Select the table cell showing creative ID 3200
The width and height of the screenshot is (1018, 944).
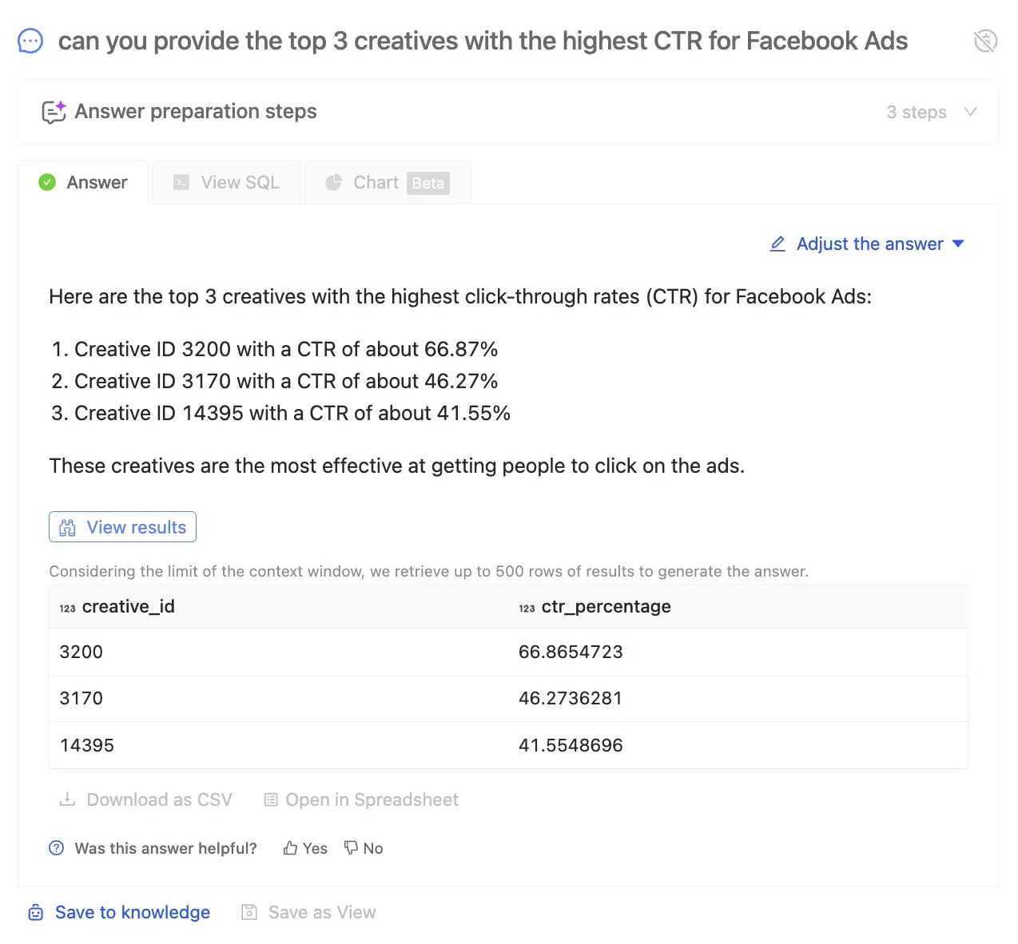[82, 652]
